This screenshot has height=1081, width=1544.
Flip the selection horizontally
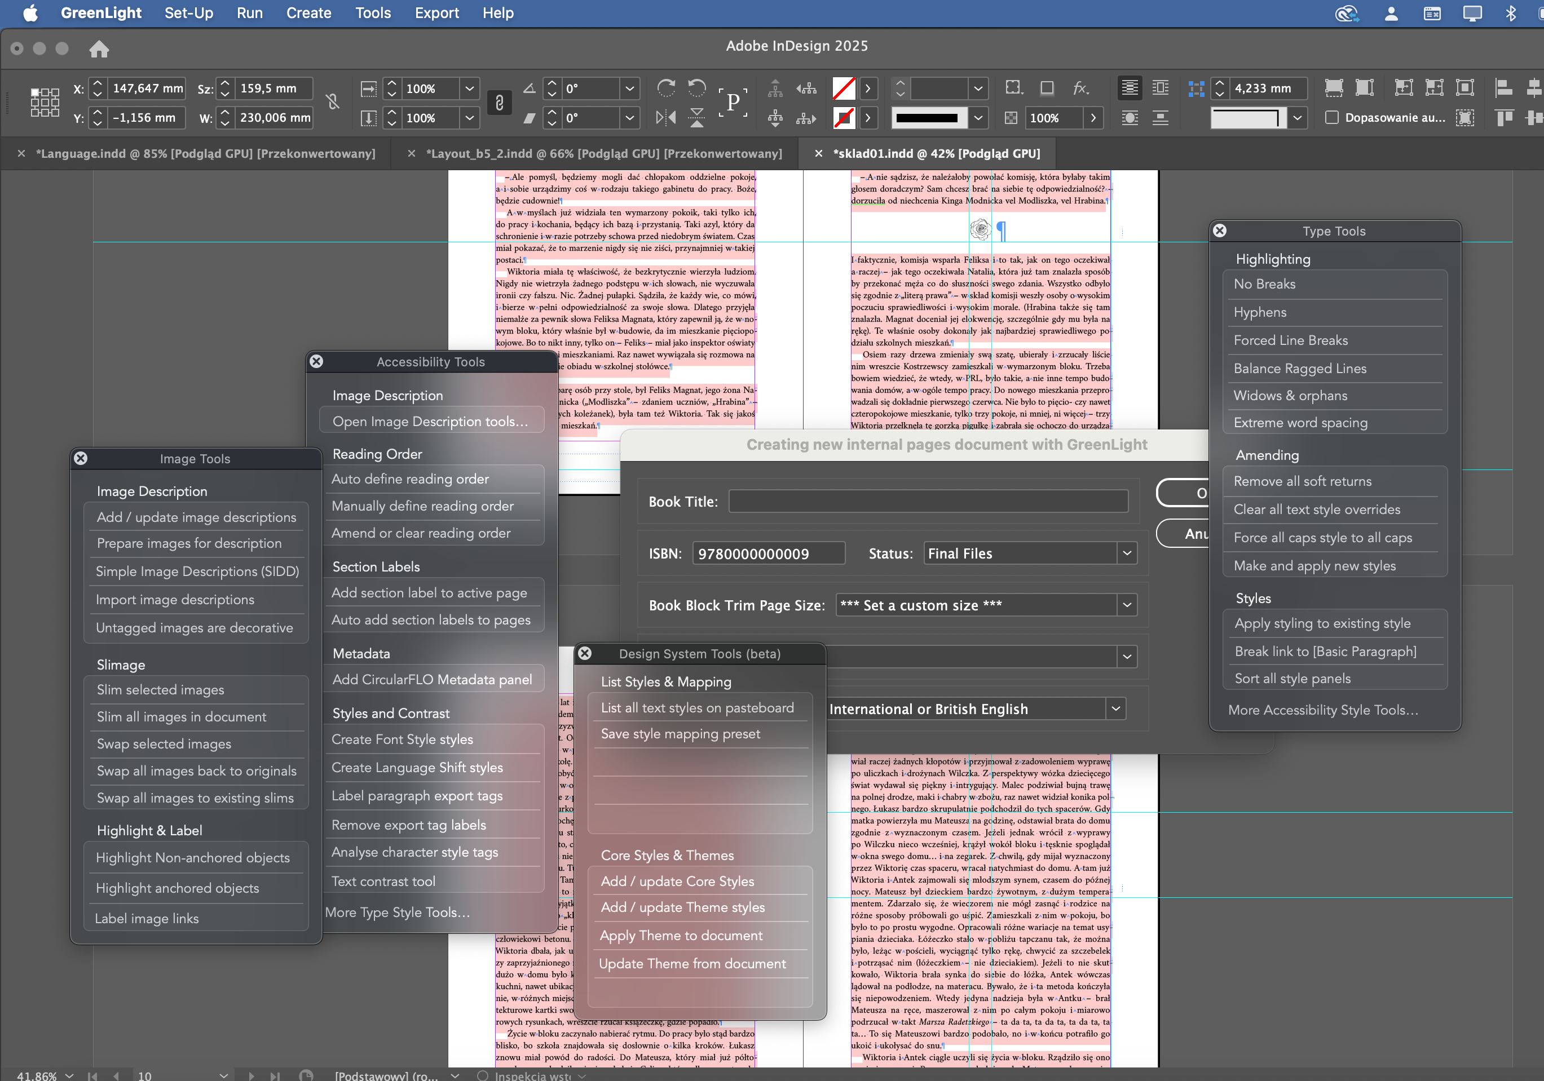coord(666,118)
